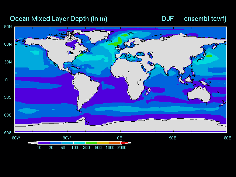This screenshot has height=177, width=236.
Task: Click the 'DJF' season label
Action: 167,19
